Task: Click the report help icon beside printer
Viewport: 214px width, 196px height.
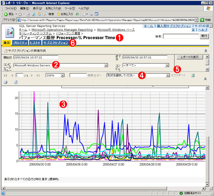Action: (16, 82)
